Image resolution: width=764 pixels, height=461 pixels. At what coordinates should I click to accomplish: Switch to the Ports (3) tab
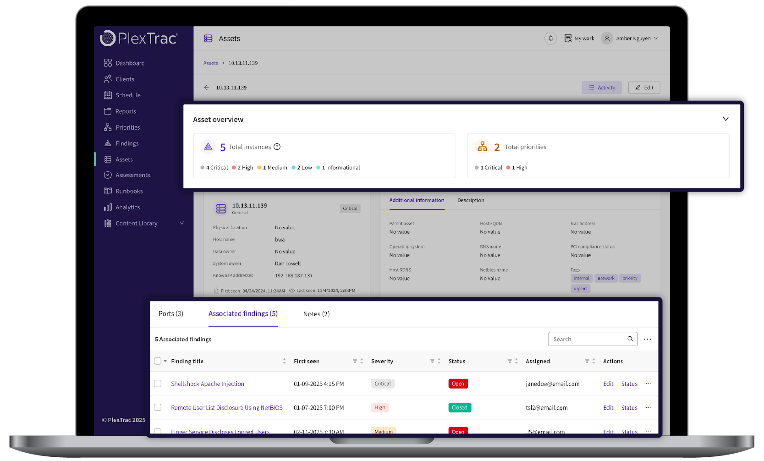[x=170, y=314]
